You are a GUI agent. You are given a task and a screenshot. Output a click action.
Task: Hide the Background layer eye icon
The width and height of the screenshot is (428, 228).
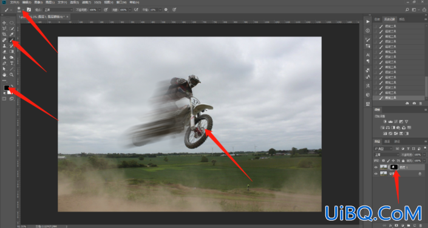(376, 174)
